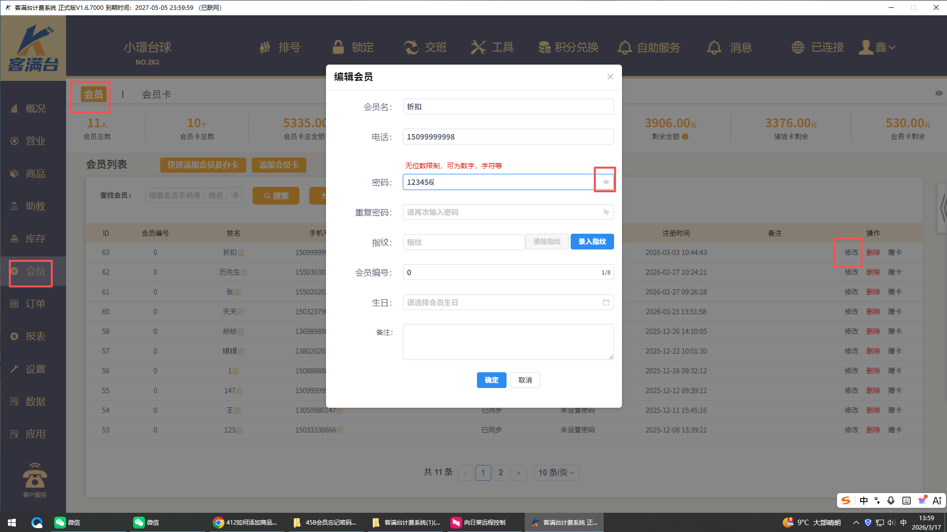Toggle visibility eye in 重复密码 field
This screenshot has height=532, width=947.
(606, 213)
